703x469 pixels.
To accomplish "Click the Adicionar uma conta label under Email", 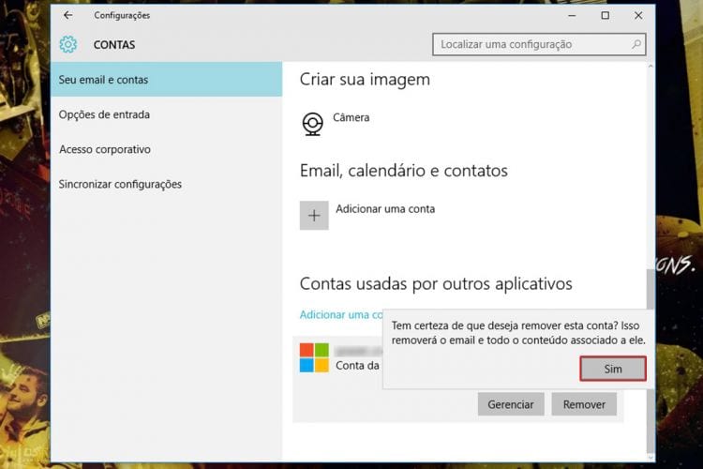I will [x=385, y=208].
